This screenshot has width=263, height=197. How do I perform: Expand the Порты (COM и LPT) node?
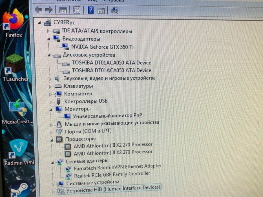click(x=52, y=133)
